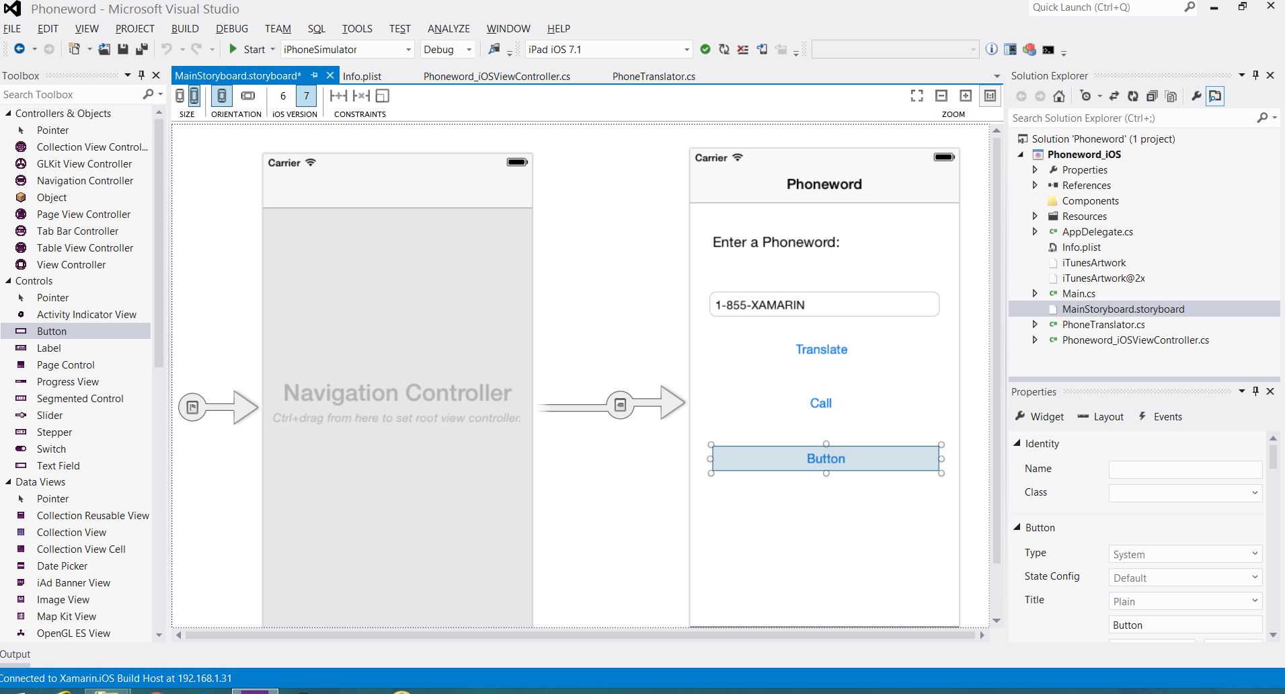Viewport: 1285px width, 694px height.
Task: Open the BUILD menu
Action: (x=185, y=29)
